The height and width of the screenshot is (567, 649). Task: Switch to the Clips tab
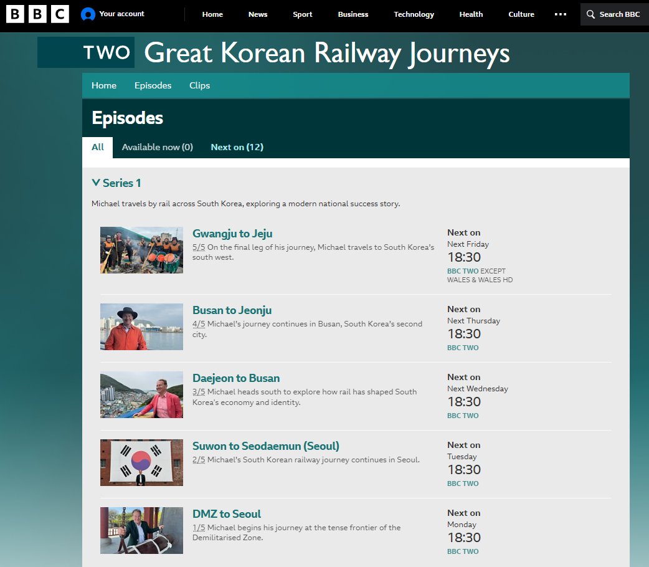[x=199, y=85]
